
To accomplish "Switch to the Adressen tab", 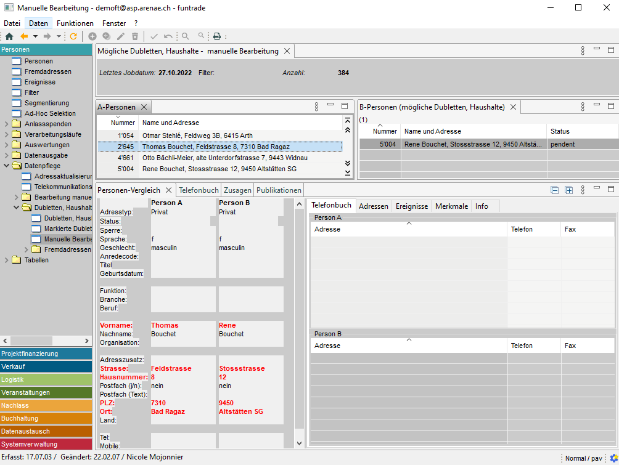I will [373, 206].
